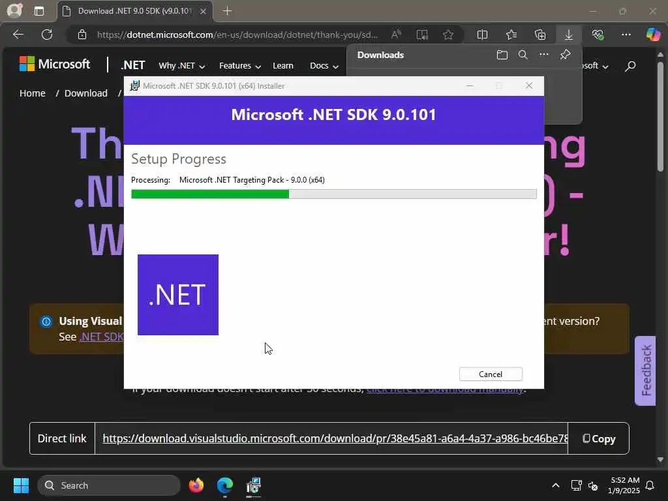
Task: Expand the Why .NET menu
Action: pos(181,66)
